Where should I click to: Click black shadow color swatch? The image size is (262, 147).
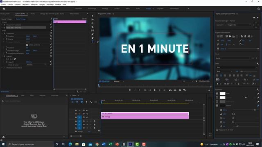(222, 105)
